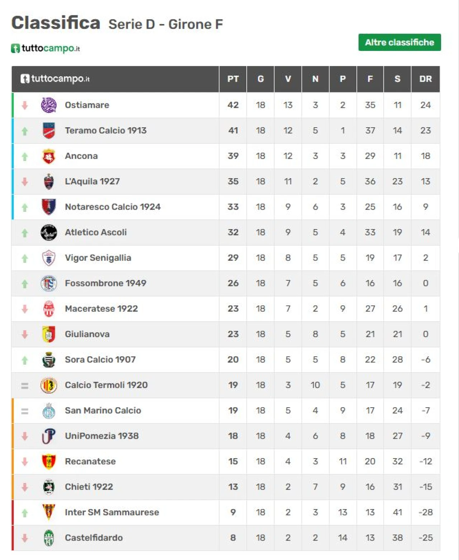The height and width of the screenshot is (560, 459).
Task: Click the tuttocampo.it logo under the title
Action: [x=46, y=48]
